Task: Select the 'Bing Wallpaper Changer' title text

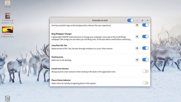Action: click(62, 34)
